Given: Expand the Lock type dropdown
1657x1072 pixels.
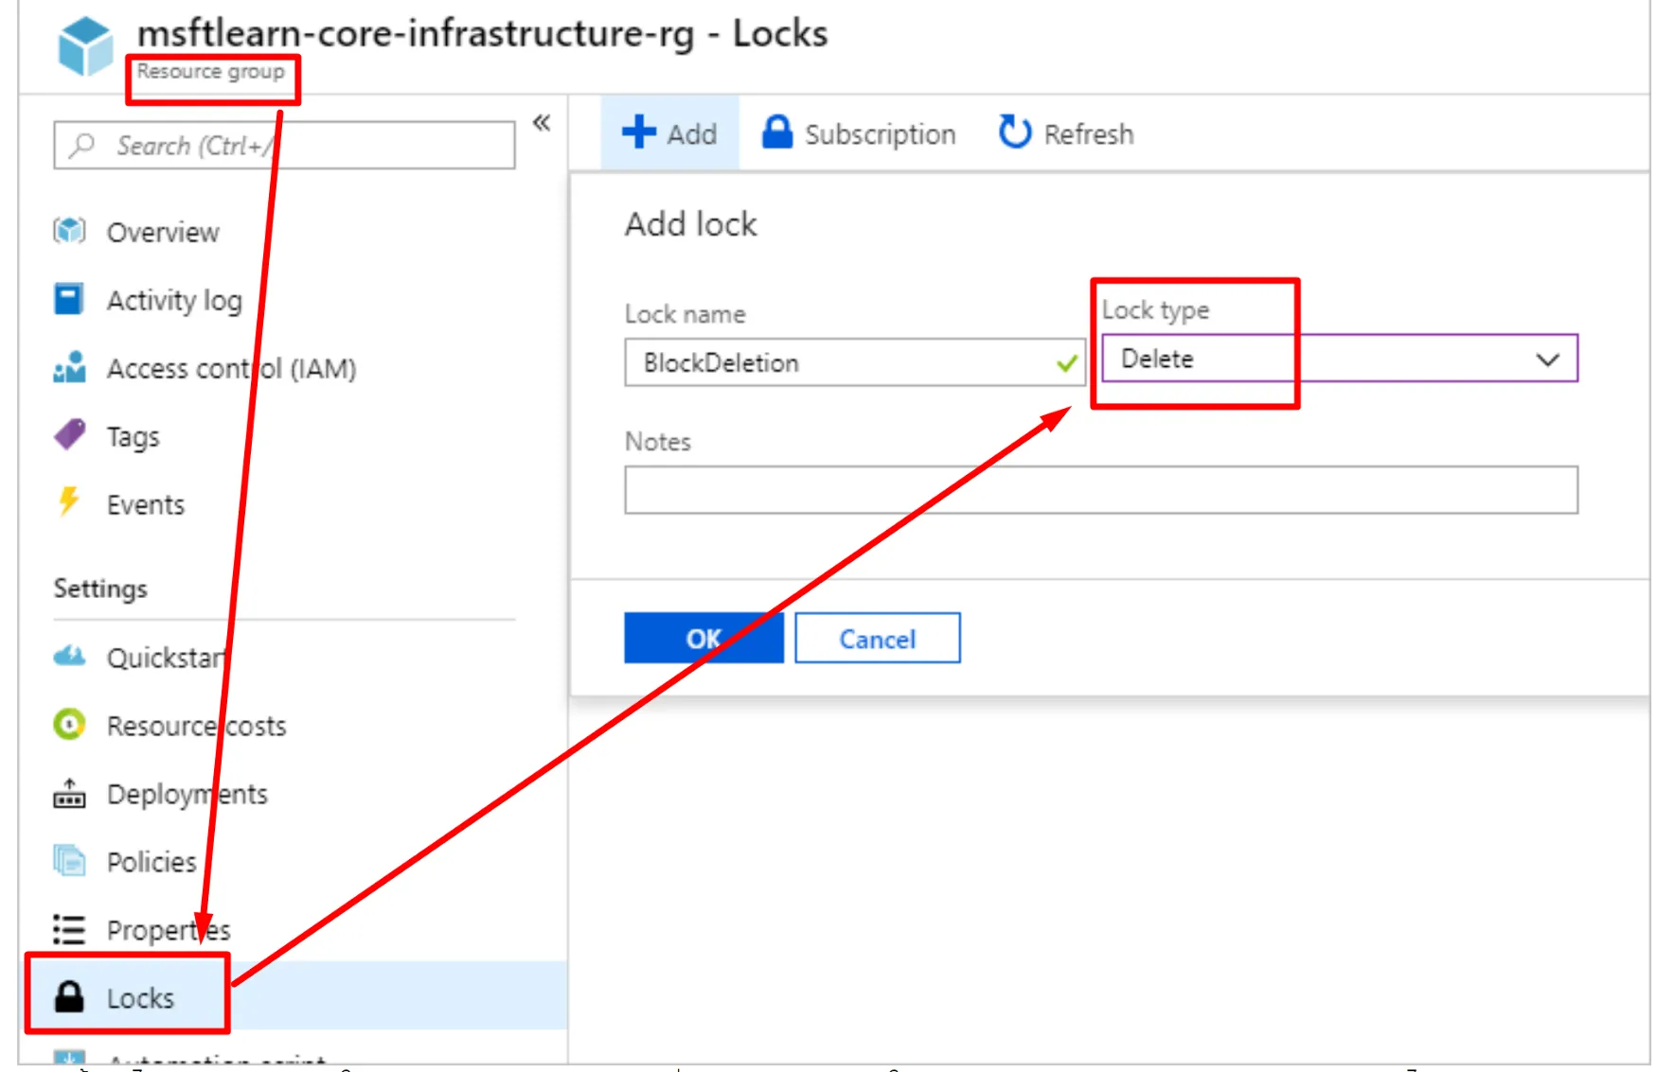Looking at the screenshot, I should coord(1546,360).
